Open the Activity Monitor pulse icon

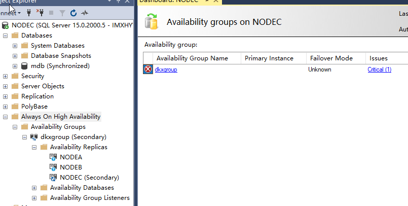85,13
